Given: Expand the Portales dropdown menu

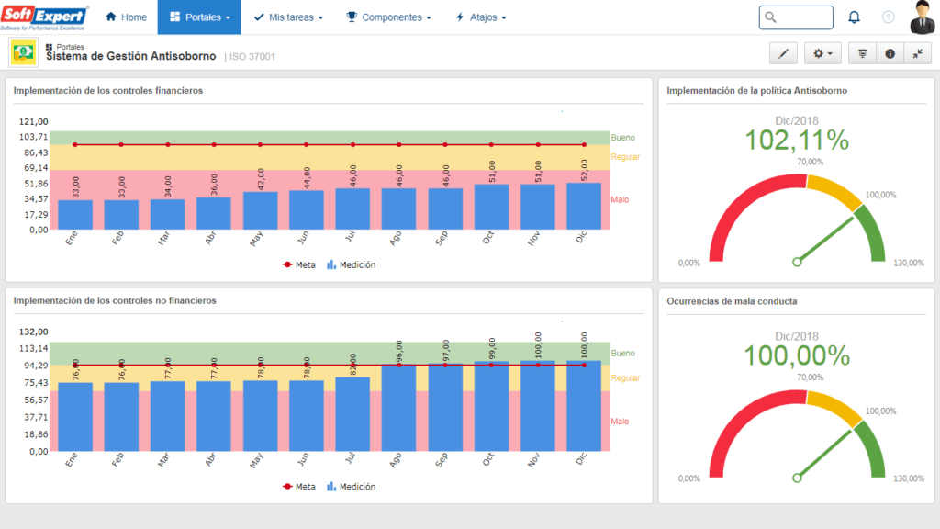Looking at the screenshot, I should [x=199, y=17].
